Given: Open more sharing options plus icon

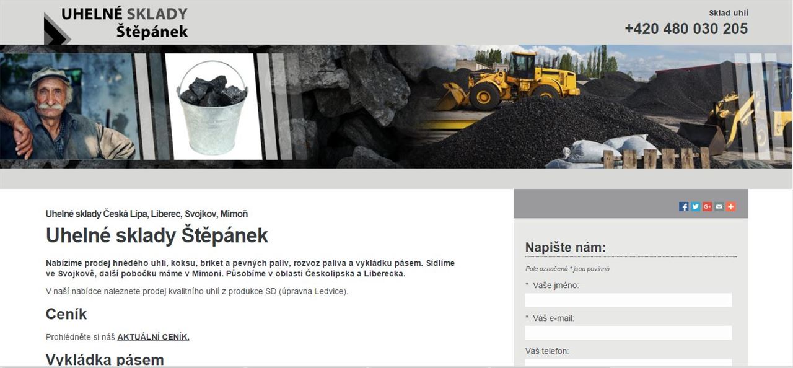Looking at the screenshot, I should tap(730, 207).
